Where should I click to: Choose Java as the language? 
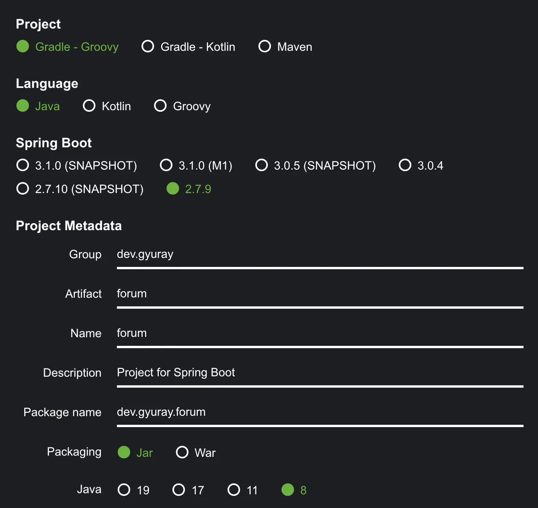coord(23,106)
